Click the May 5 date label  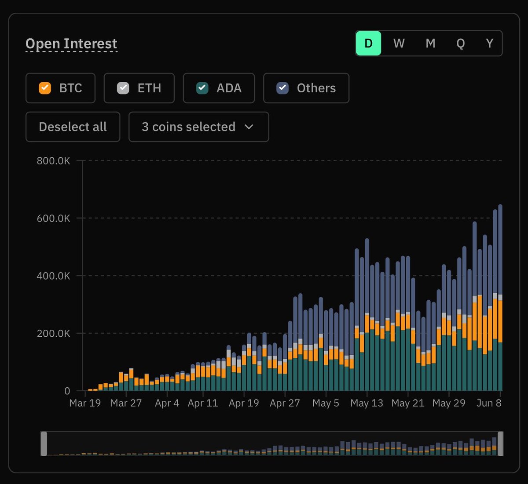326,403
